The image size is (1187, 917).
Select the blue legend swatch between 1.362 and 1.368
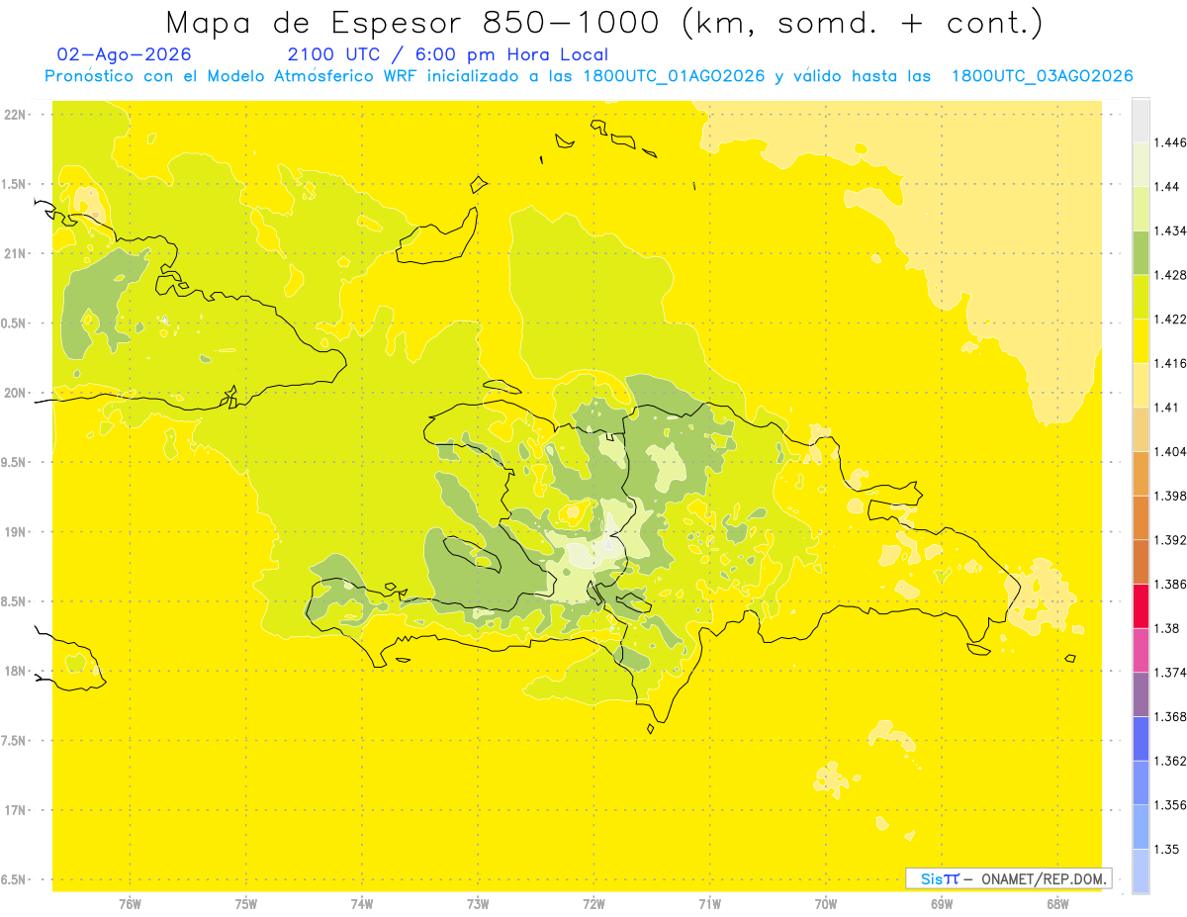click(1141, 738)
